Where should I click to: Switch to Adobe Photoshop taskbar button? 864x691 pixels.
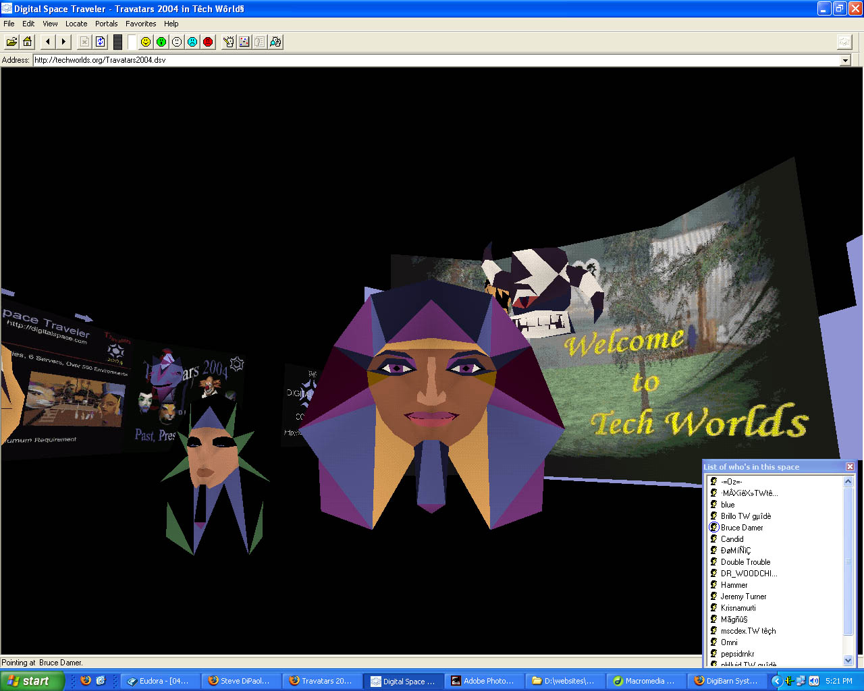[x=485, y=681]
